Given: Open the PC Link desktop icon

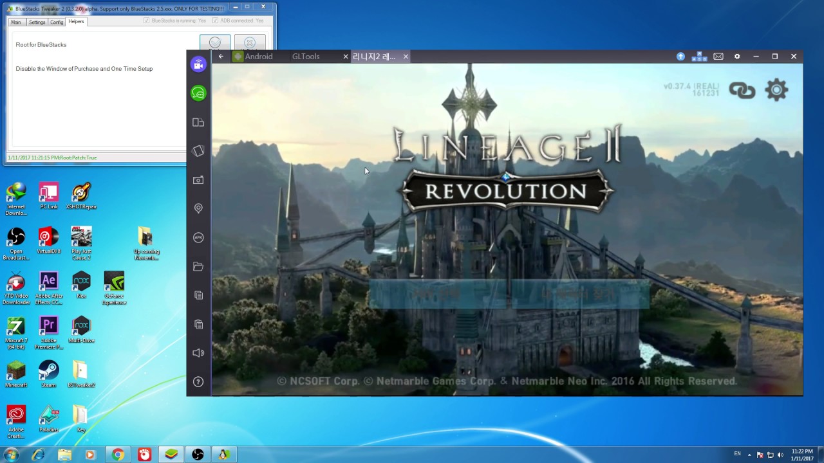Looking at the screenshot, I should (x=48, y=196).
